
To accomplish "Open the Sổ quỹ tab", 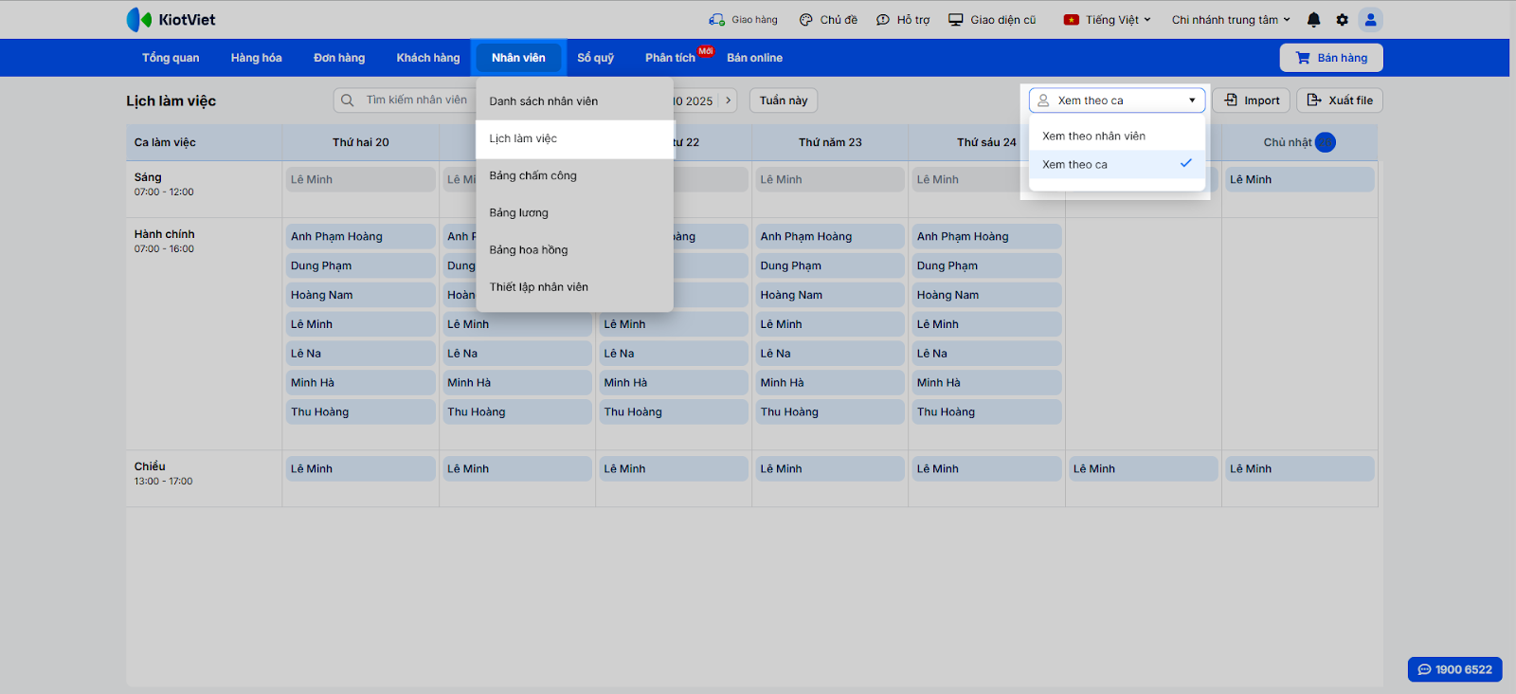I will point(595,58).
